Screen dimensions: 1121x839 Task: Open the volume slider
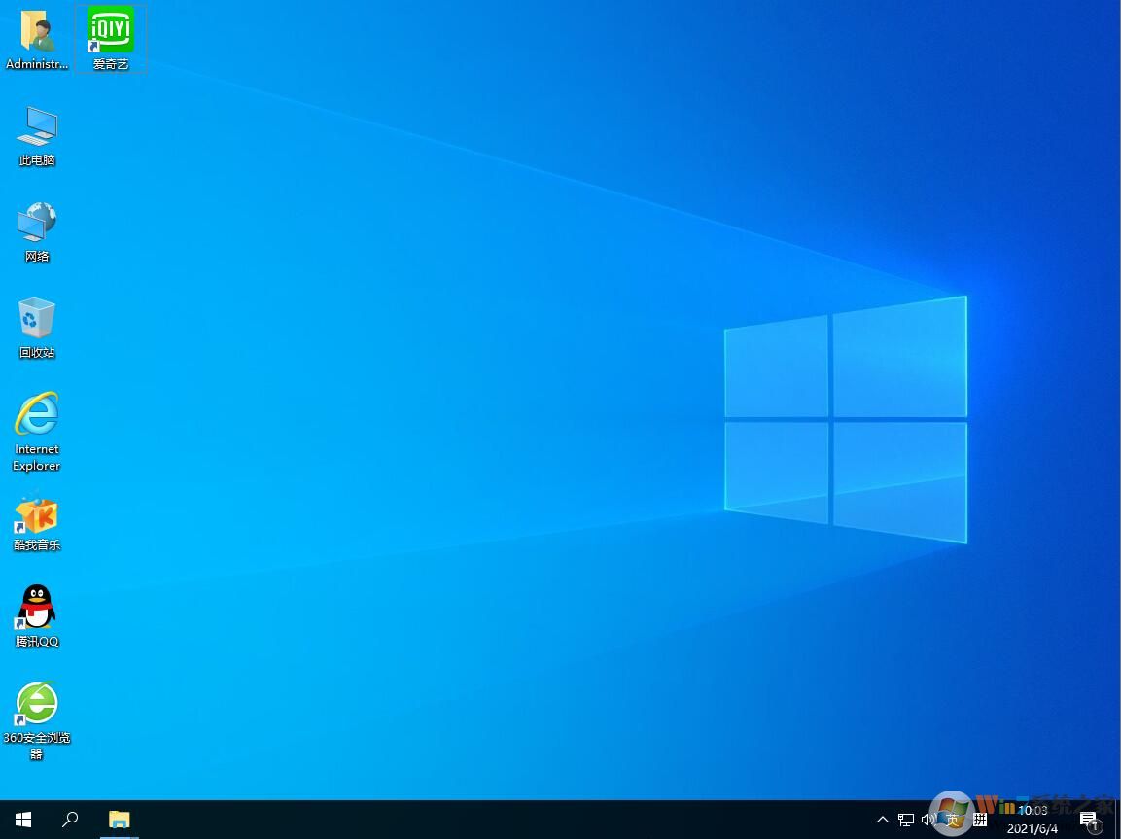(928, 820)
